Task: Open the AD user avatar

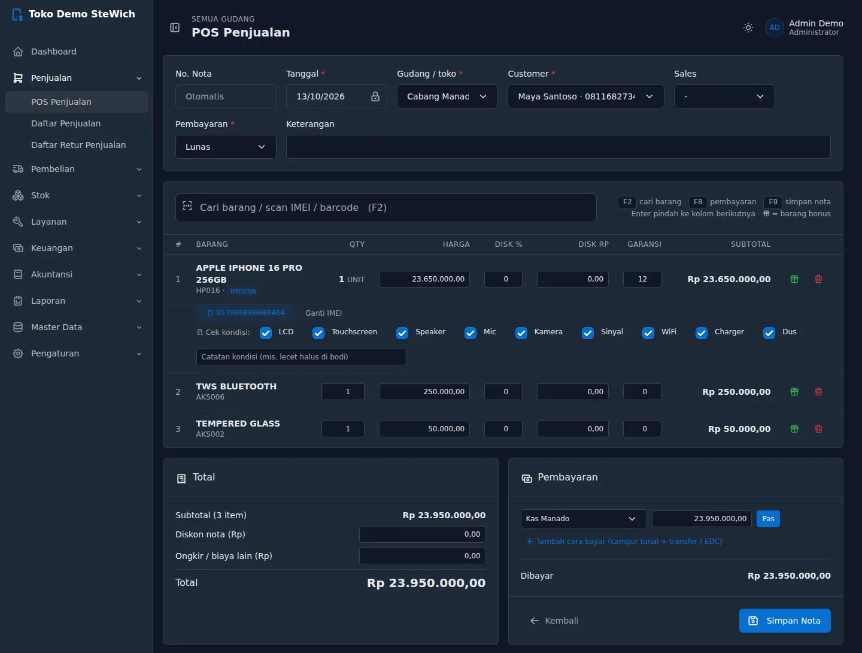Action: 775,28
